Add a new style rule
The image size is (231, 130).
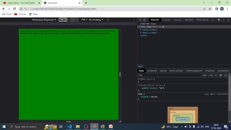[x=216, y=75]
